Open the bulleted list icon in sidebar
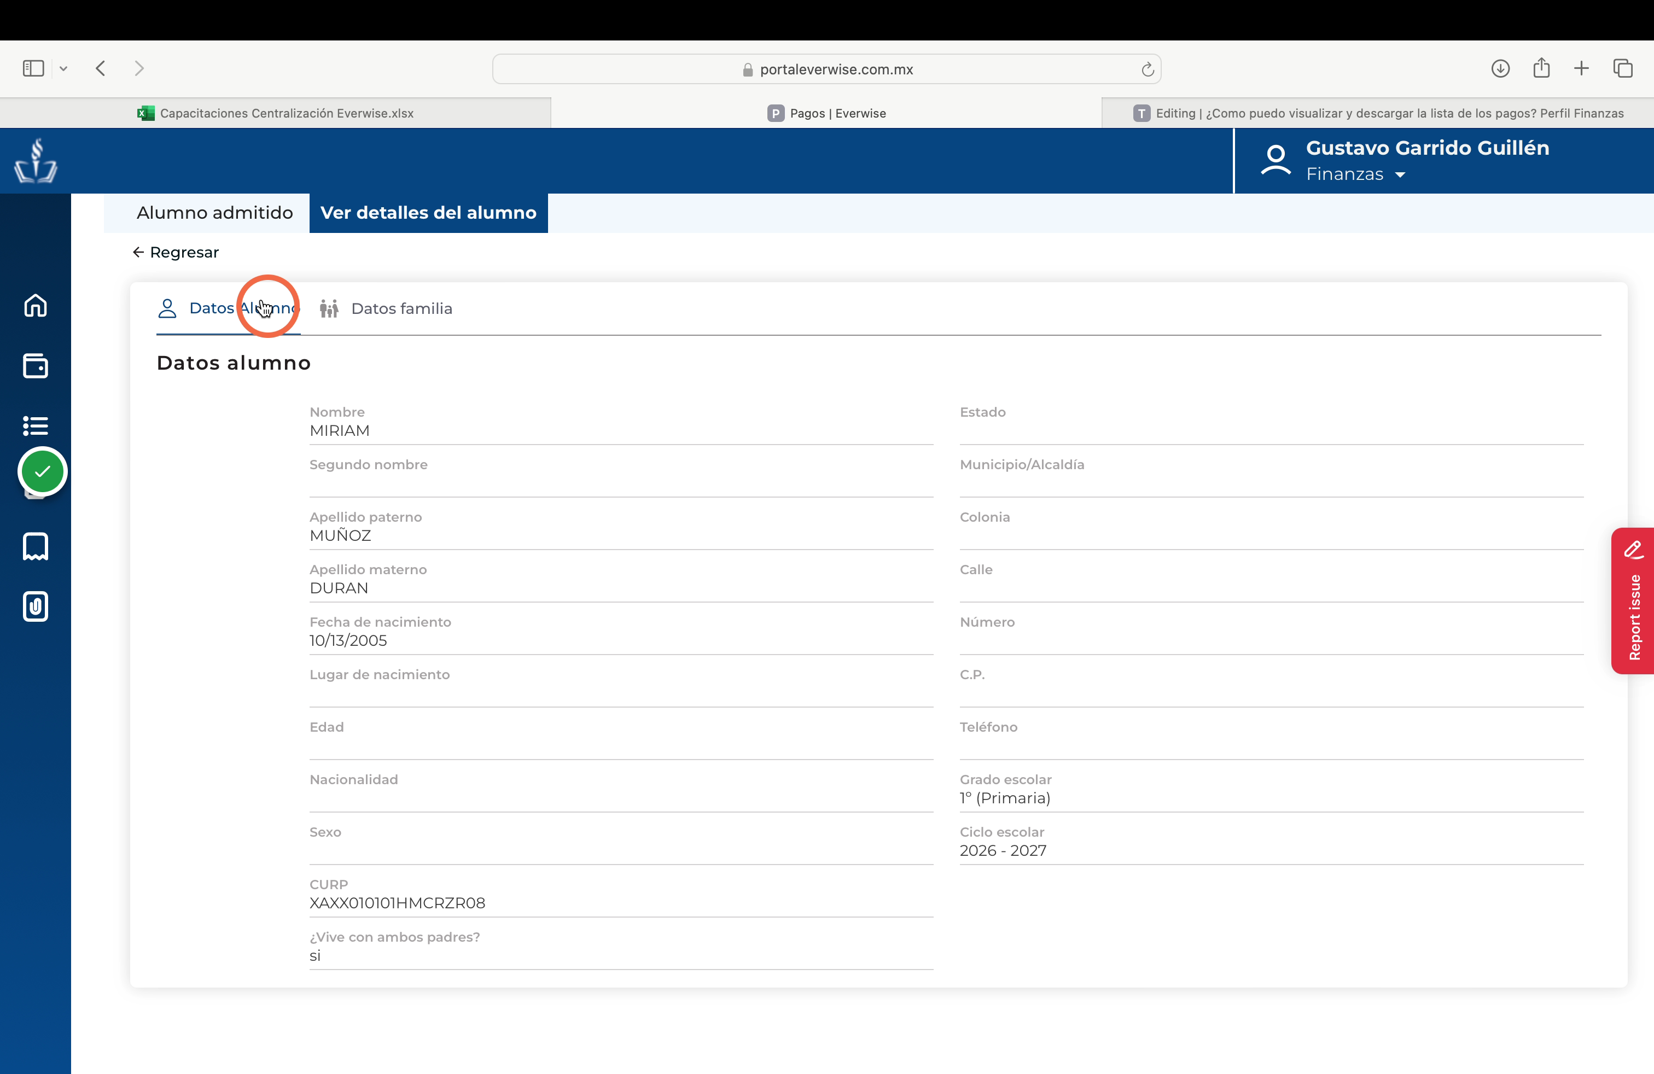The height and width of the screenshot is (1074, 1654). click(x=36, y=425)
